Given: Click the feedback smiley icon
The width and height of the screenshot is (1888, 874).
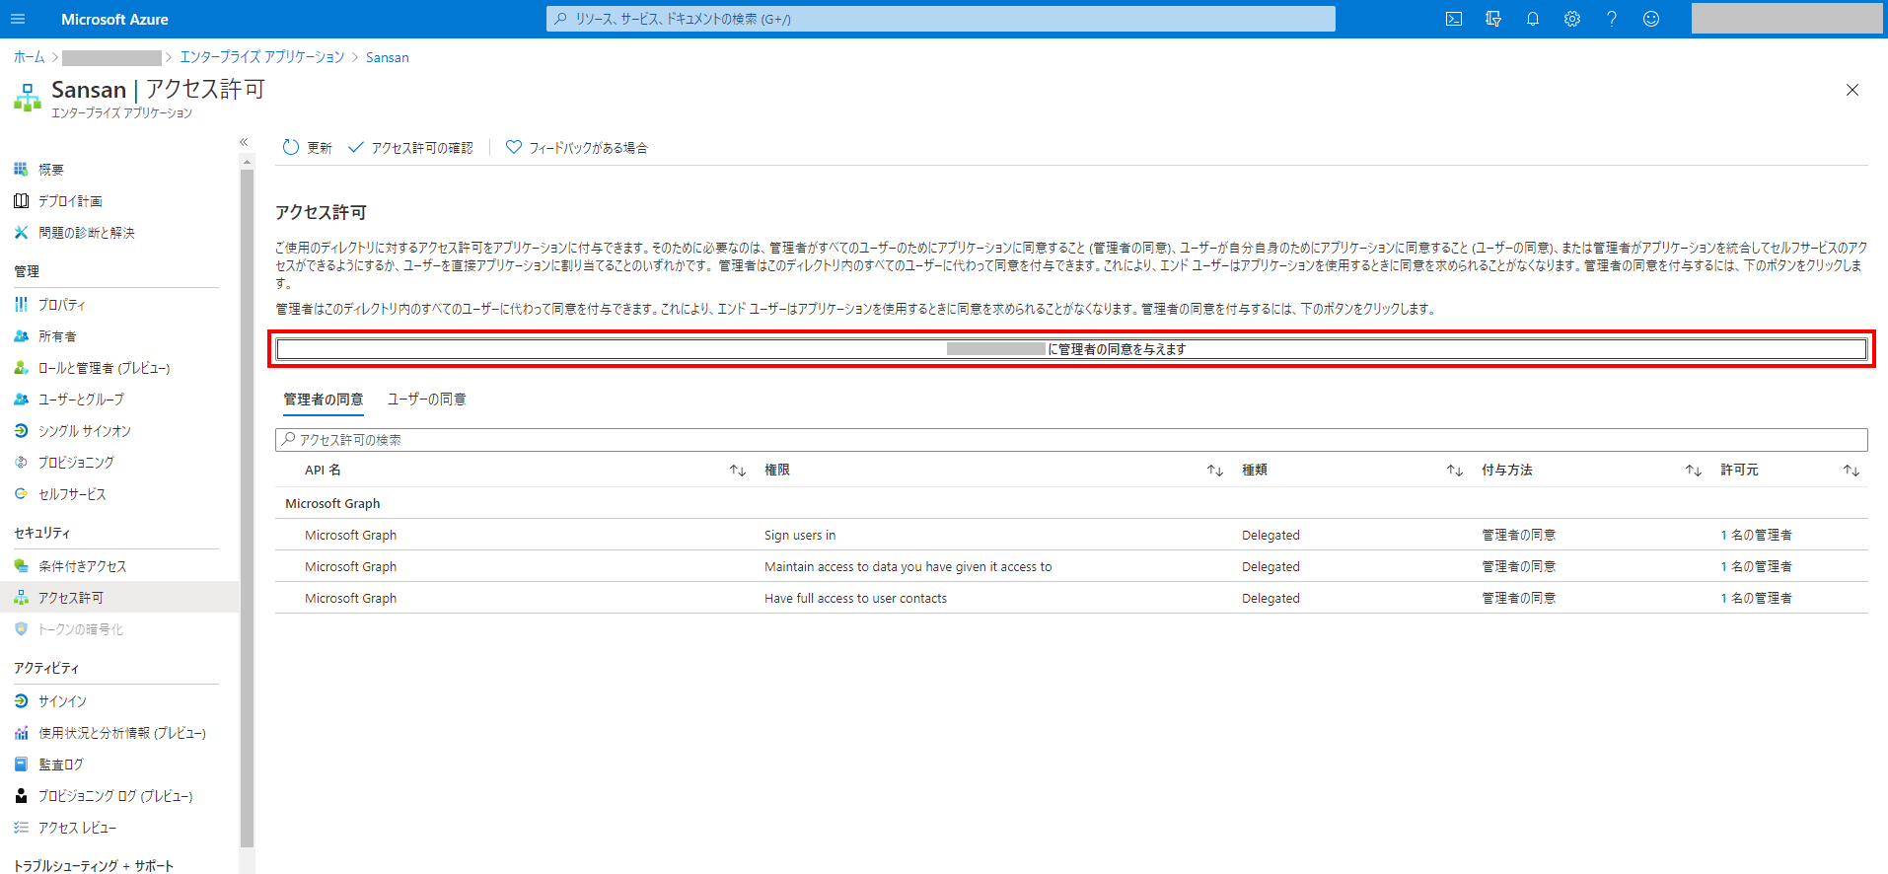Looking at the screenshot, I should click(1650, 19).
